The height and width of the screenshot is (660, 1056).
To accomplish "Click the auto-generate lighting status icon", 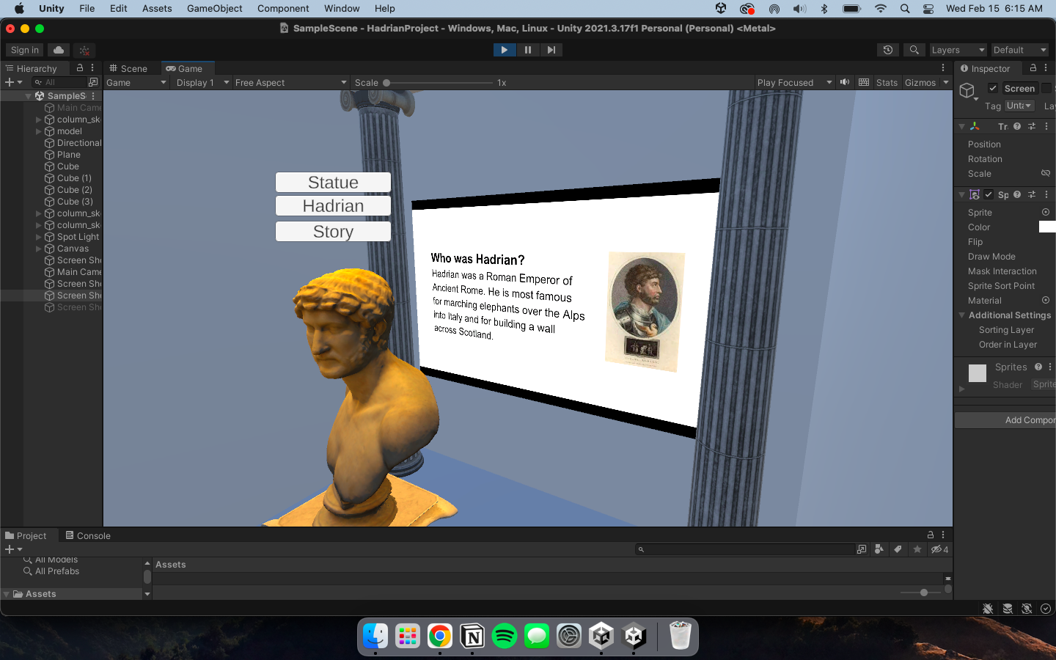I will click(1027, 609).
